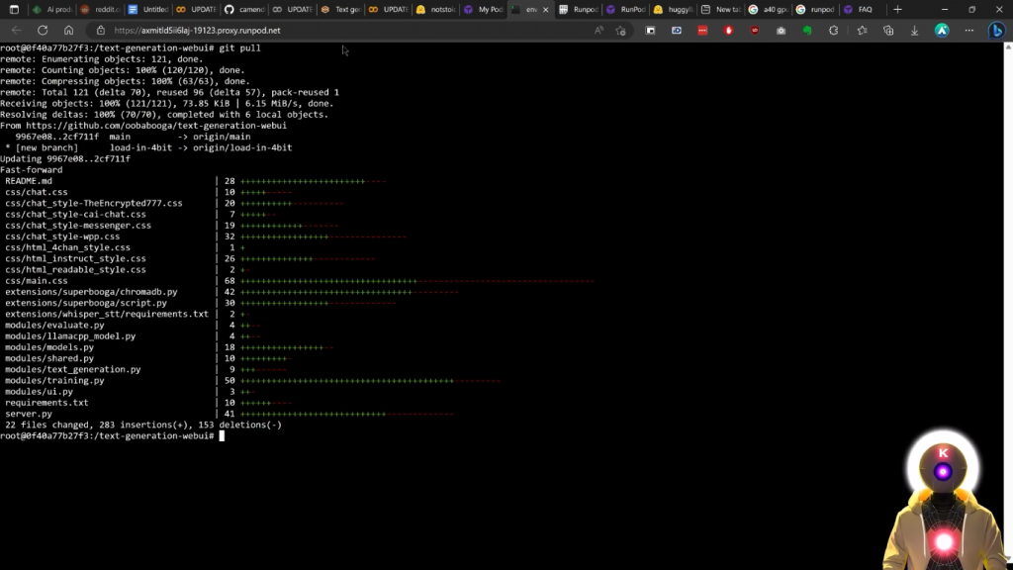1013x570 pixels.
Task: Open the browser profile avatar
Action: pos(942,31)
